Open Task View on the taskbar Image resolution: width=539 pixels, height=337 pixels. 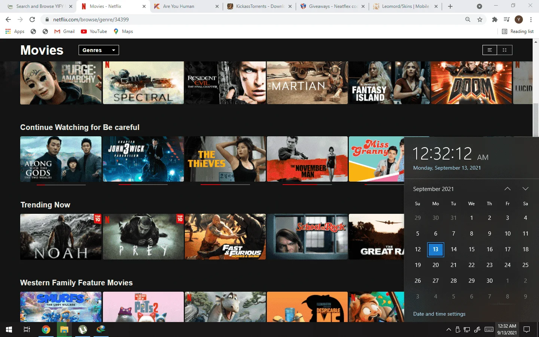(x=27, y=330)
